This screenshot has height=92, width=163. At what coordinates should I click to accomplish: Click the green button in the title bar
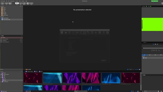click(x=155, y=1)
